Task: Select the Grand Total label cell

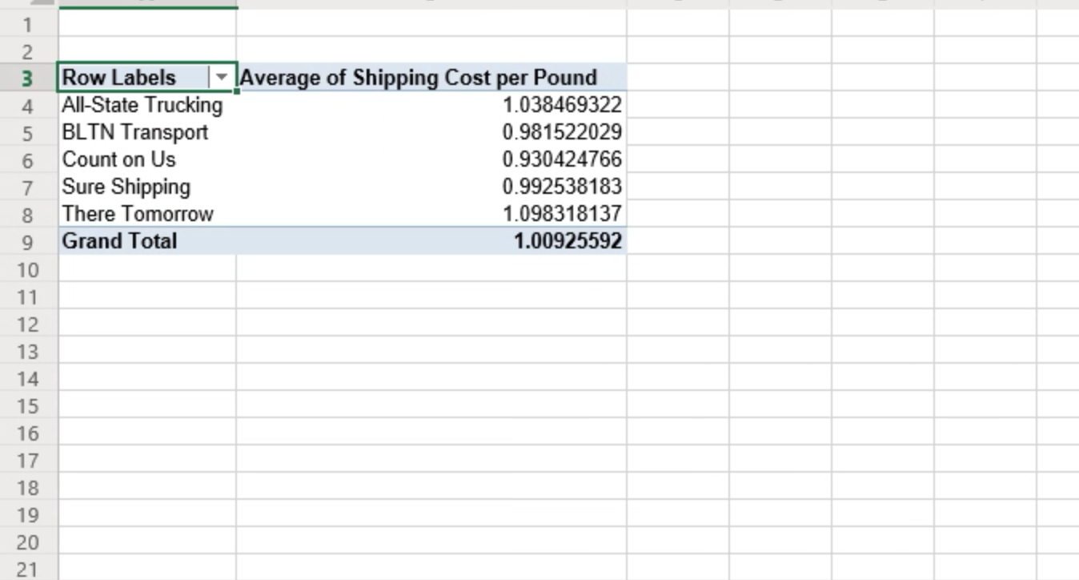Action: (147, 241)
